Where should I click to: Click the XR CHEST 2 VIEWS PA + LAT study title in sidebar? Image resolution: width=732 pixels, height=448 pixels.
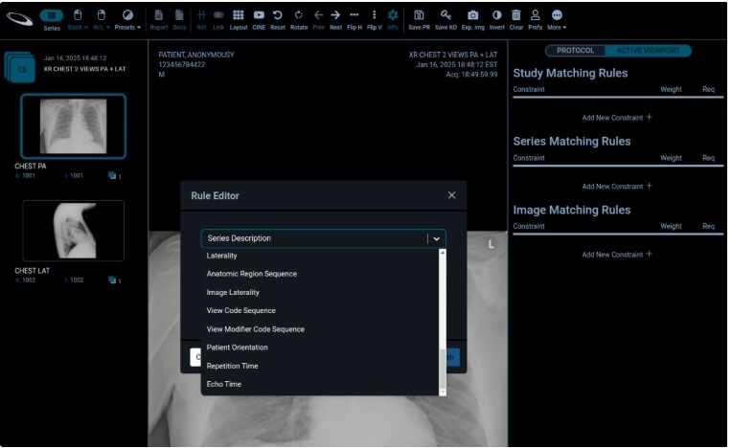(84, 69)
